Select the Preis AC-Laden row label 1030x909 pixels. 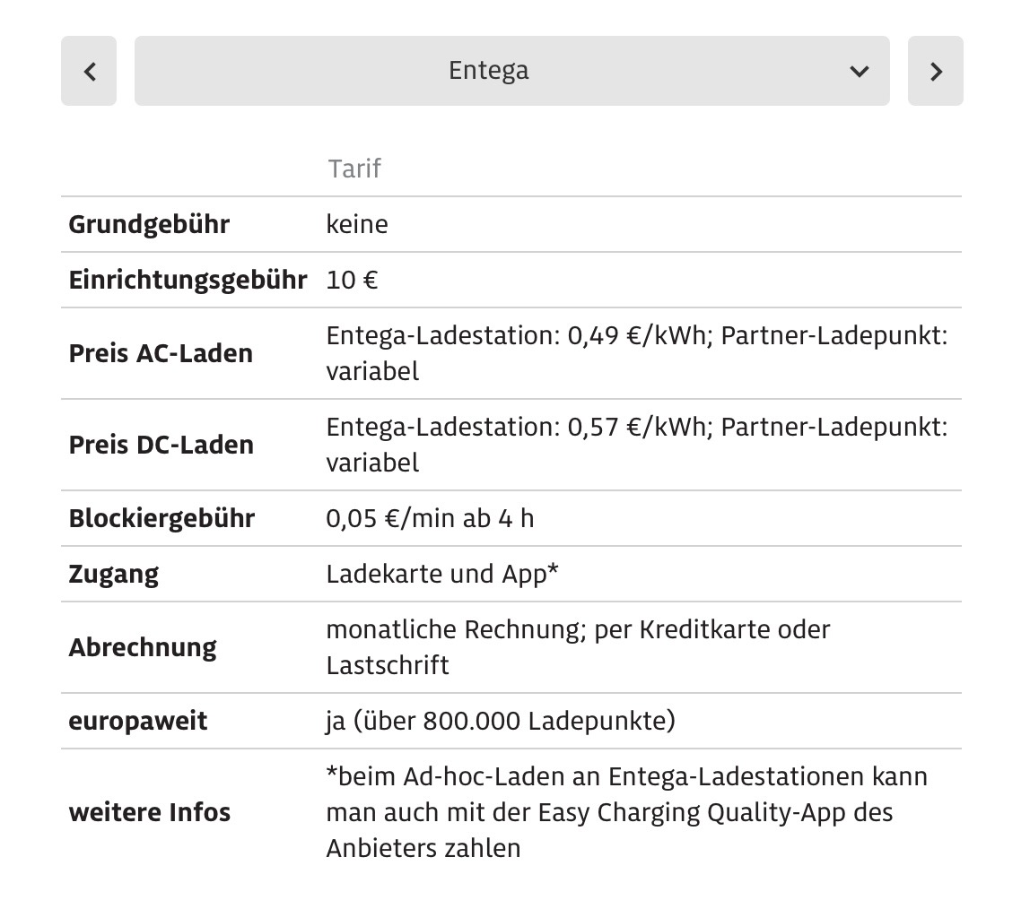click(x=161, y=353)
